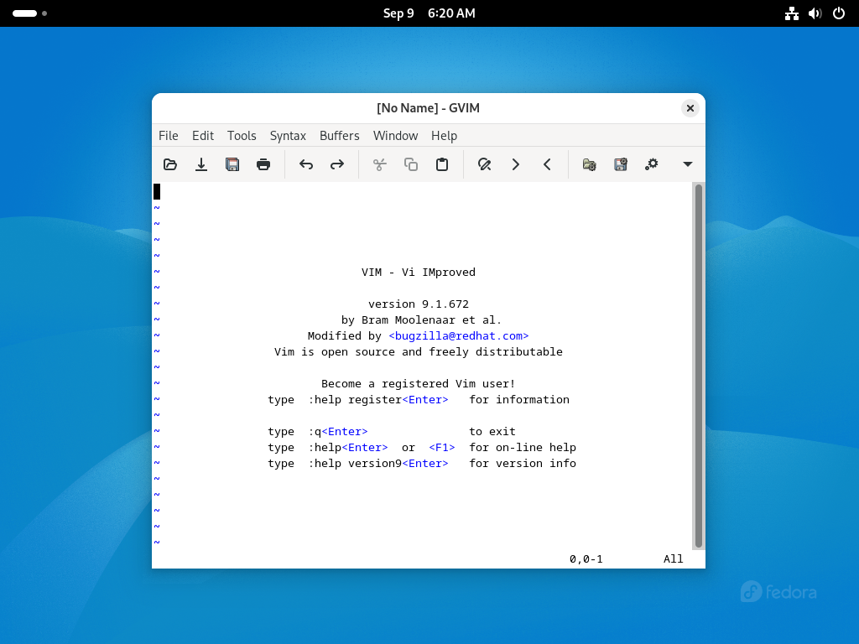Open the power menu icon in top bar
This screenshot has height=644, width=859.
point(839,13)
